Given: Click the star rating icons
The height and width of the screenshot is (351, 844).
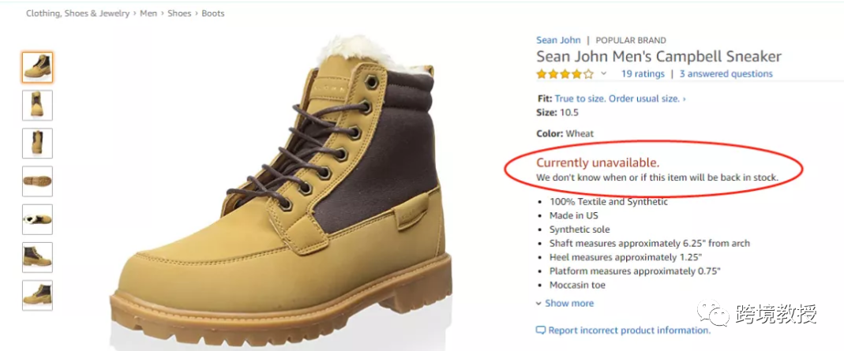Looking at the screenshot, I should [565, 74].
